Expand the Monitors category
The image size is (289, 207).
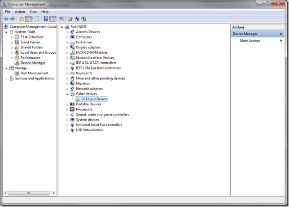pyautogui.click(x=67, y=84)
